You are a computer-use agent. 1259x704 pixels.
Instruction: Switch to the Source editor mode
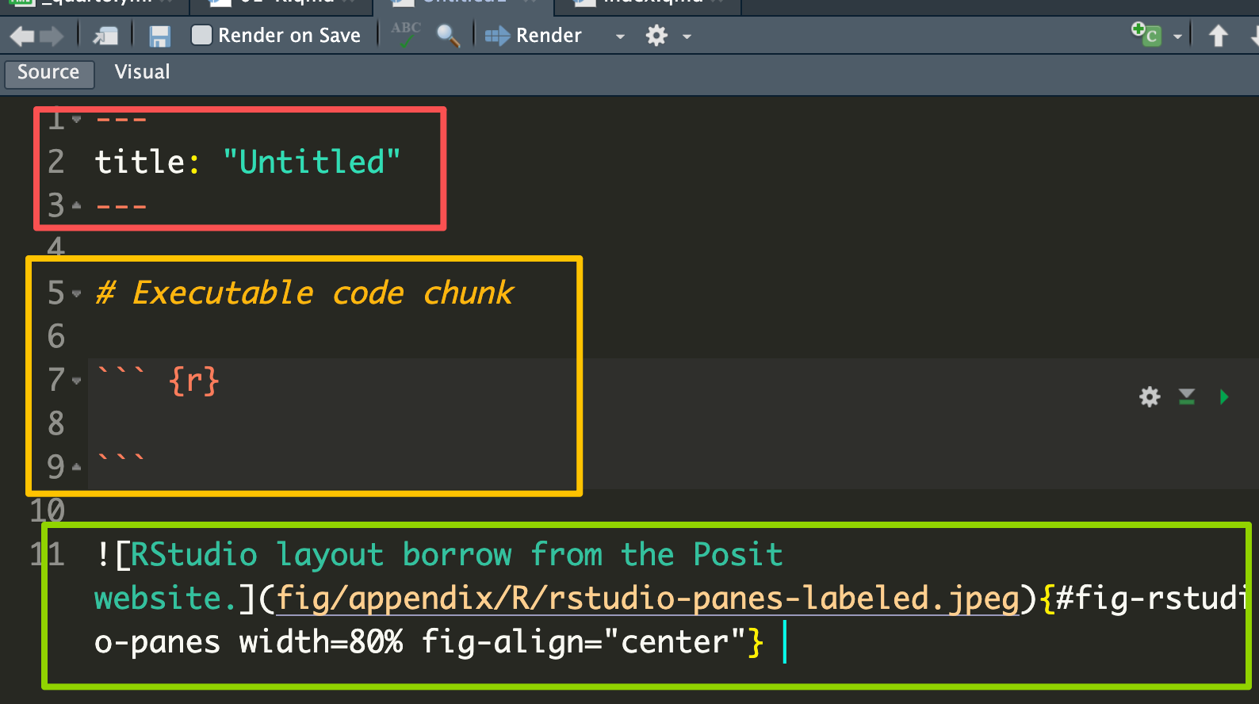point(49,73)
